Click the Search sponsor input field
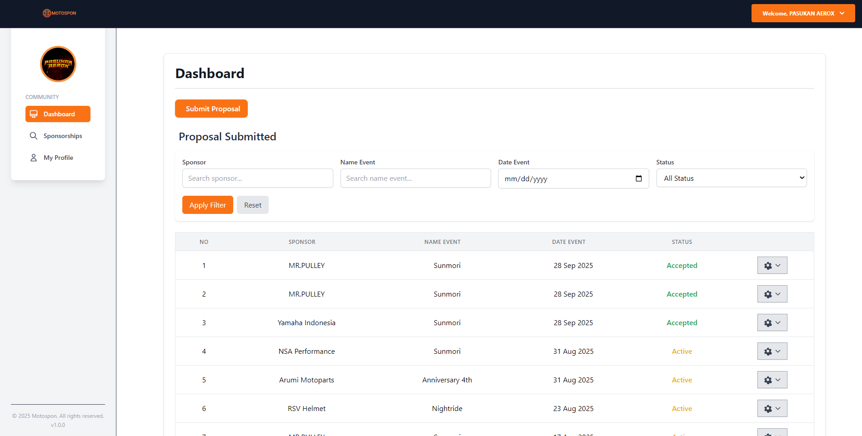Viewport: 862px width, 436px height. click(x=257, y=178)
